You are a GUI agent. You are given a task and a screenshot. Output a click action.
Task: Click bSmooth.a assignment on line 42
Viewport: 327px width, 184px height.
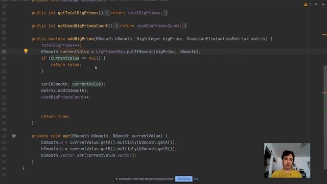coord(109,143)
